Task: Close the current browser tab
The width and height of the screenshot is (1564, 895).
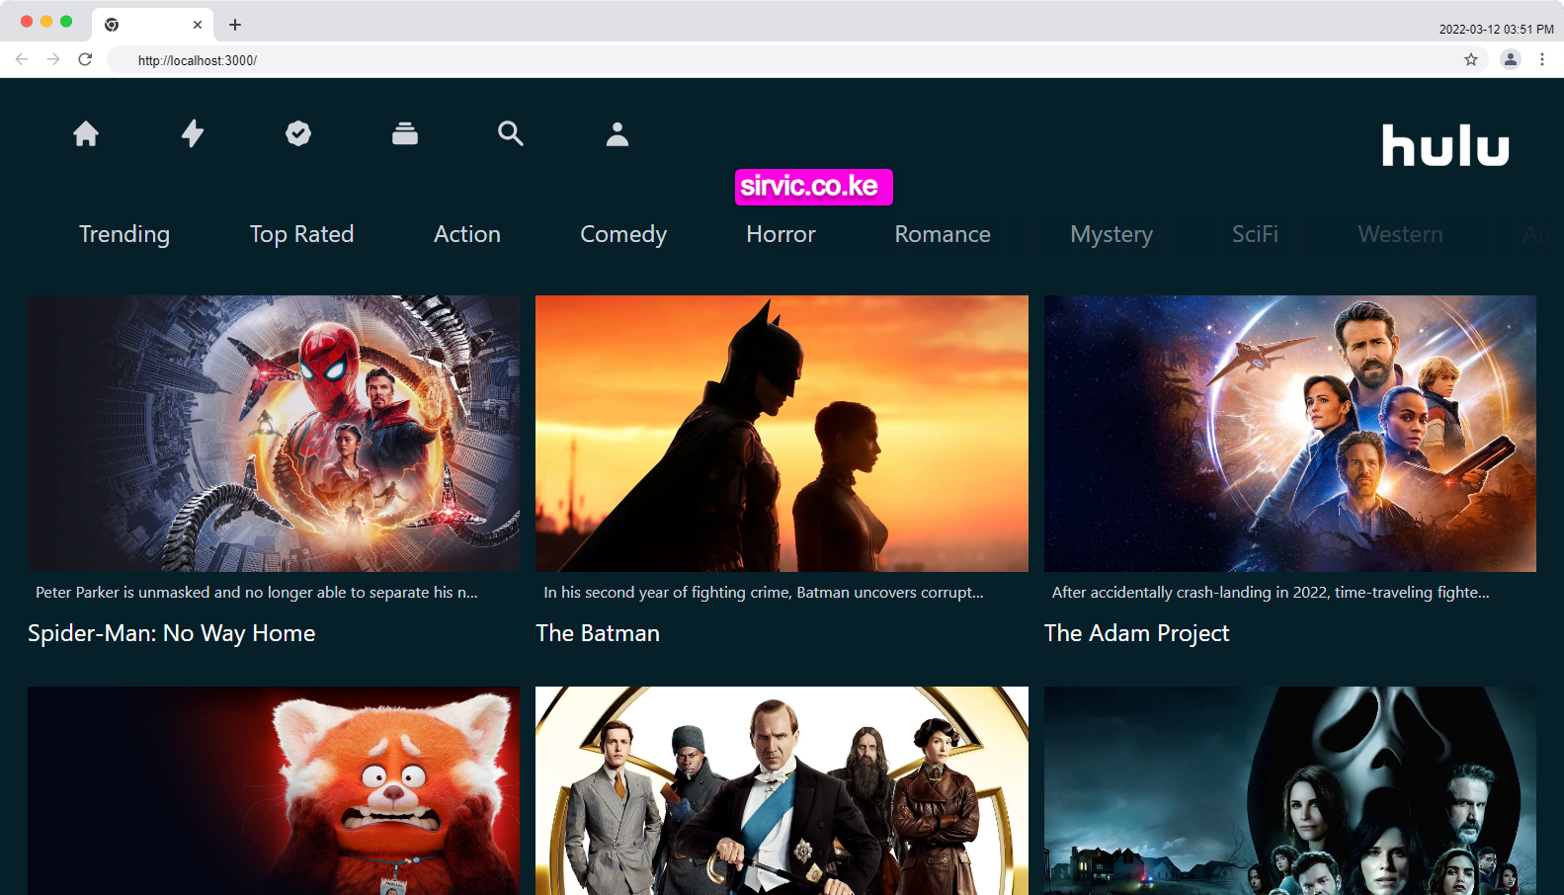Action: tap(198, 25)
